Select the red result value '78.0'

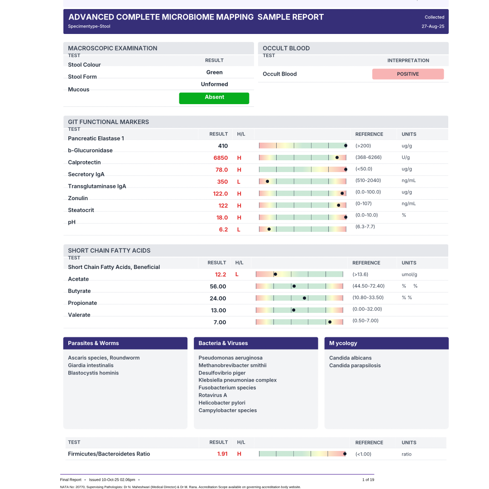[222, 170]
